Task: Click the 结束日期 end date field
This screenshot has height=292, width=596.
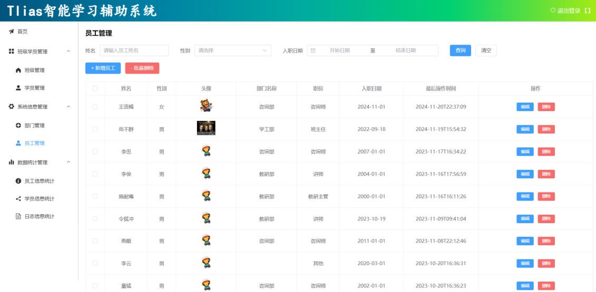Action: pyautogui.click(x=406, y=51)
